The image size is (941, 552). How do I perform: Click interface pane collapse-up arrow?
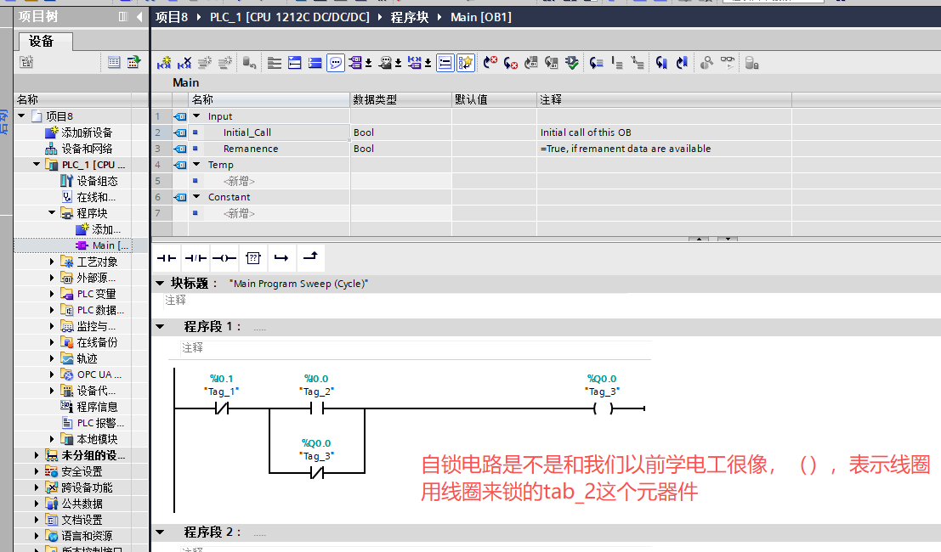699,239
